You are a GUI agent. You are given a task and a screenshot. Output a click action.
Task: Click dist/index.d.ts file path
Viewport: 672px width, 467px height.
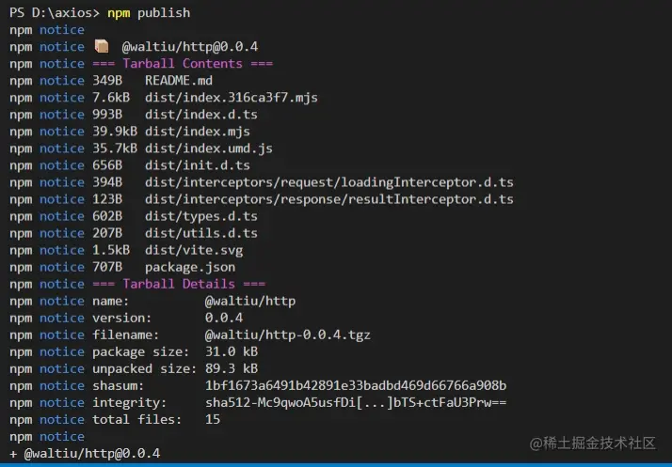[x=201, y=115]
